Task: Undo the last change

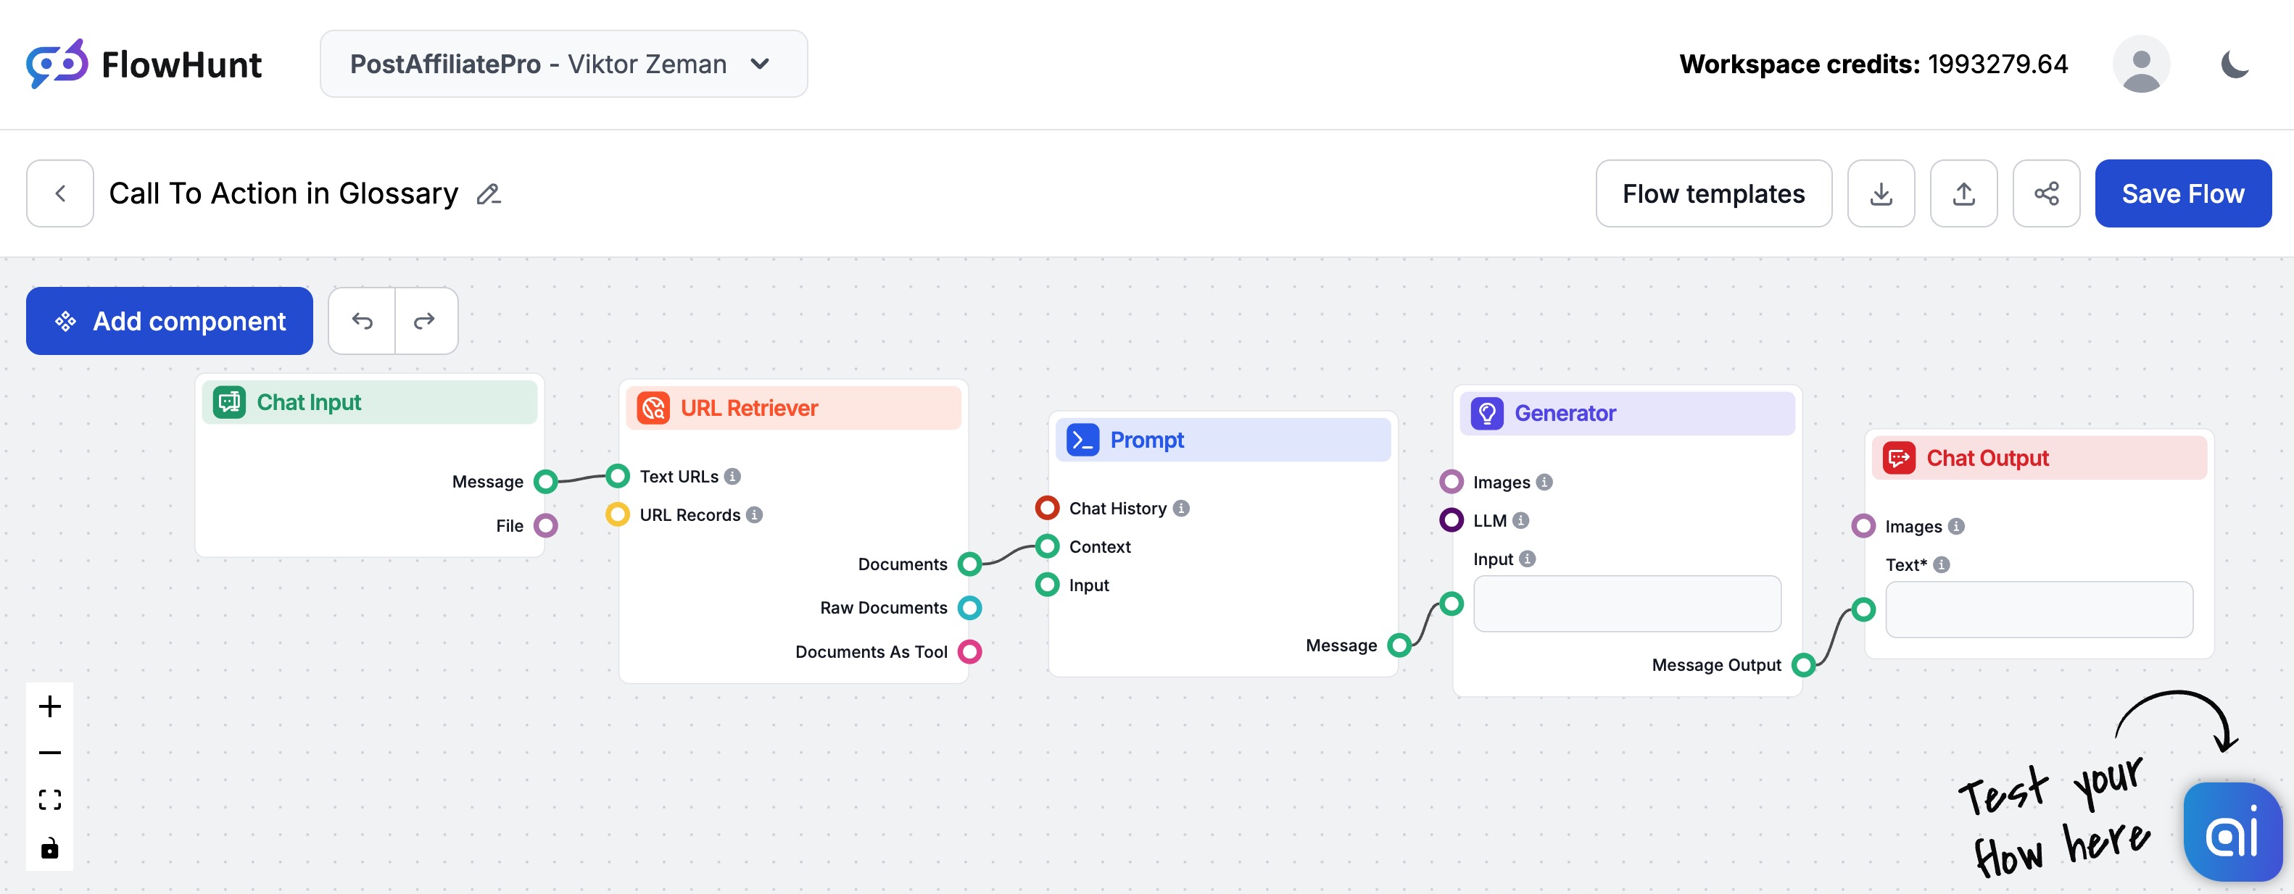Action: [363, 321]
